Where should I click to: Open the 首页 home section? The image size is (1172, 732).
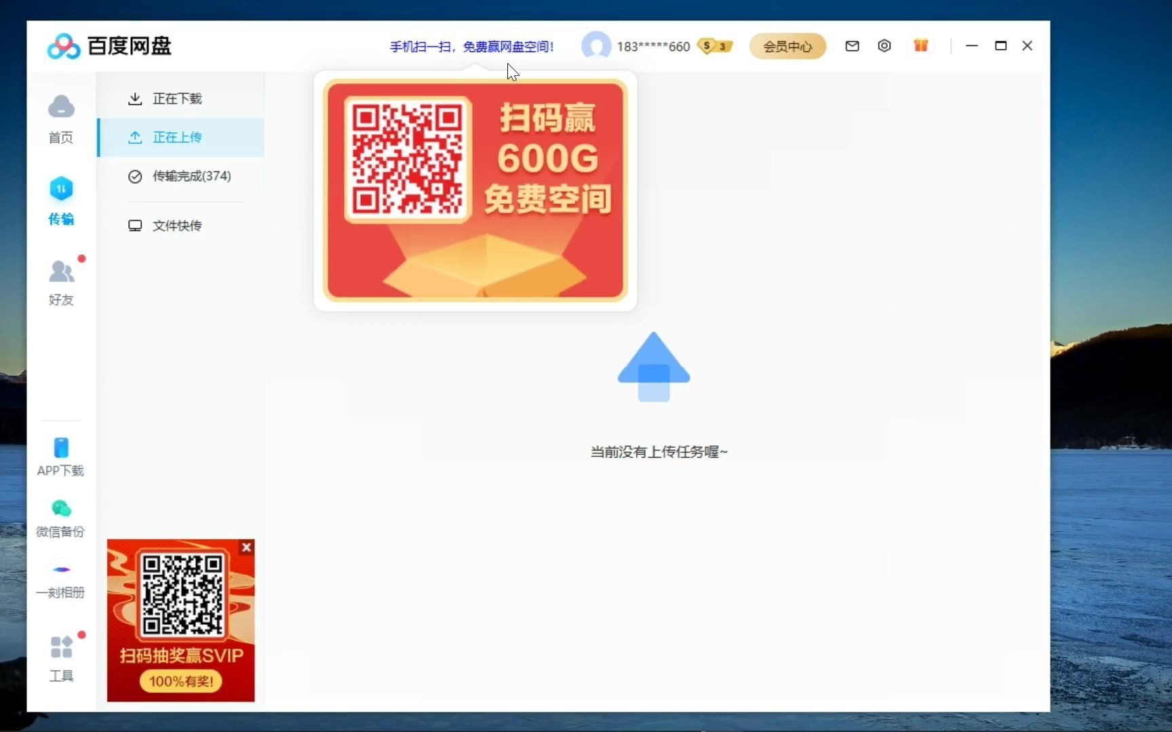pyautogui.click(x=61, y=119)
